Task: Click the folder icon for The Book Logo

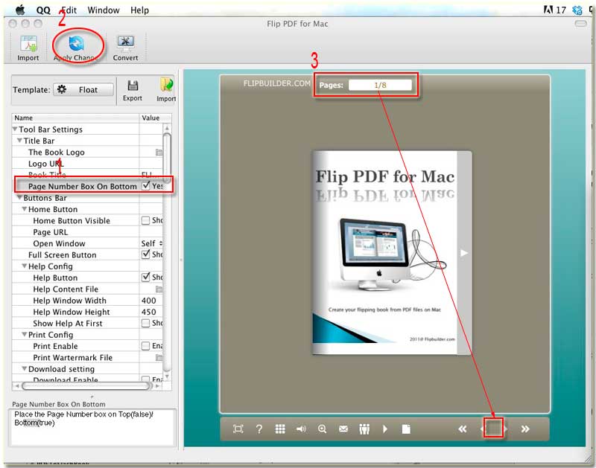Action: 159,153
